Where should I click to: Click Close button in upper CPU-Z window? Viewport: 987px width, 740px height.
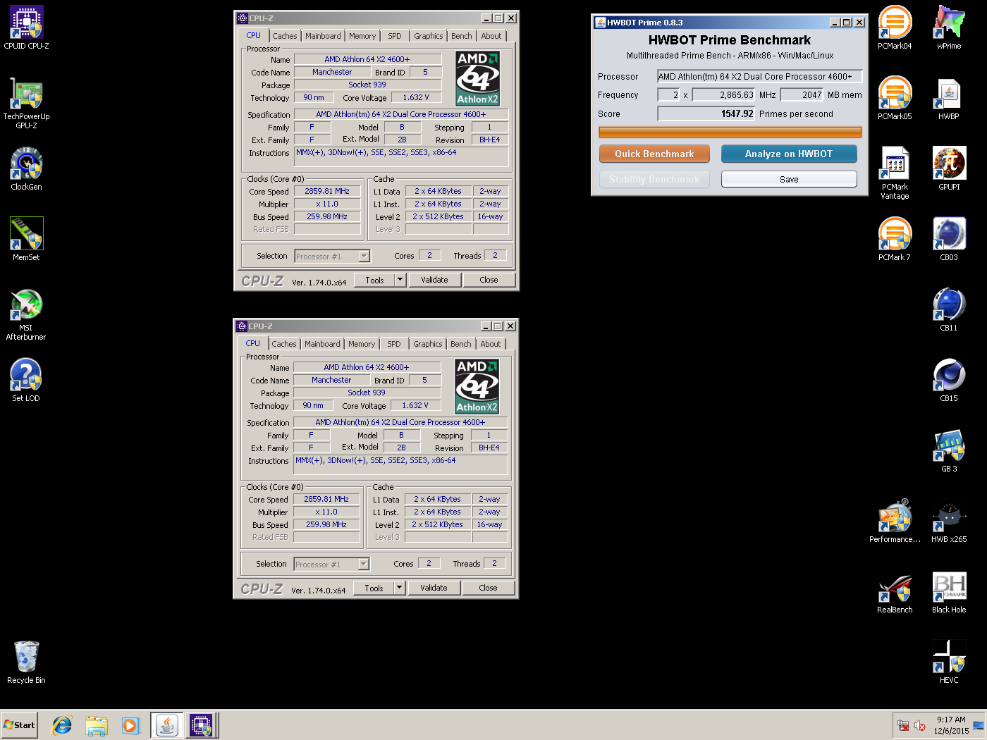coord(489,280)
